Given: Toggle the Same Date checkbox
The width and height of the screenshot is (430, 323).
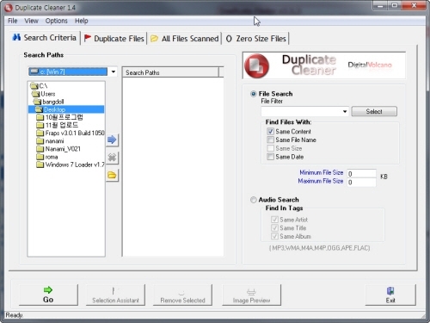Looking at the screenshot, I should 270,157.
